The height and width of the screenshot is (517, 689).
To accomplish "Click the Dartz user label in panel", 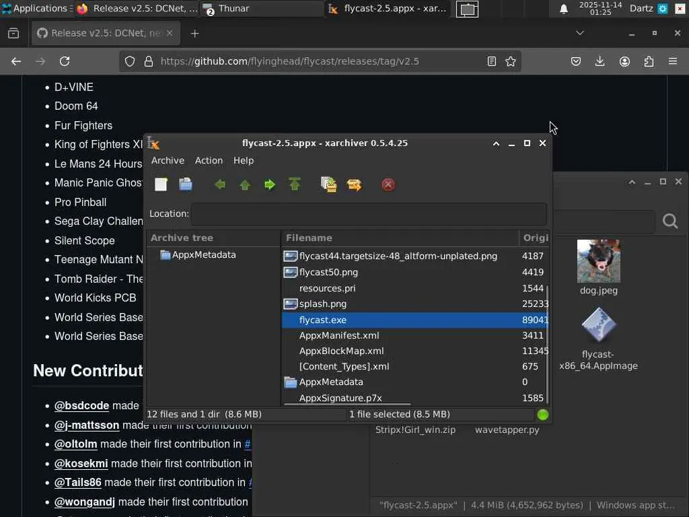I will [x=641, y=8].
